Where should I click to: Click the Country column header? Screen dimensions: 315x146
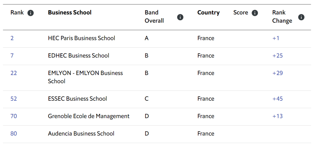pyautogui.click(x=208, y=13)
